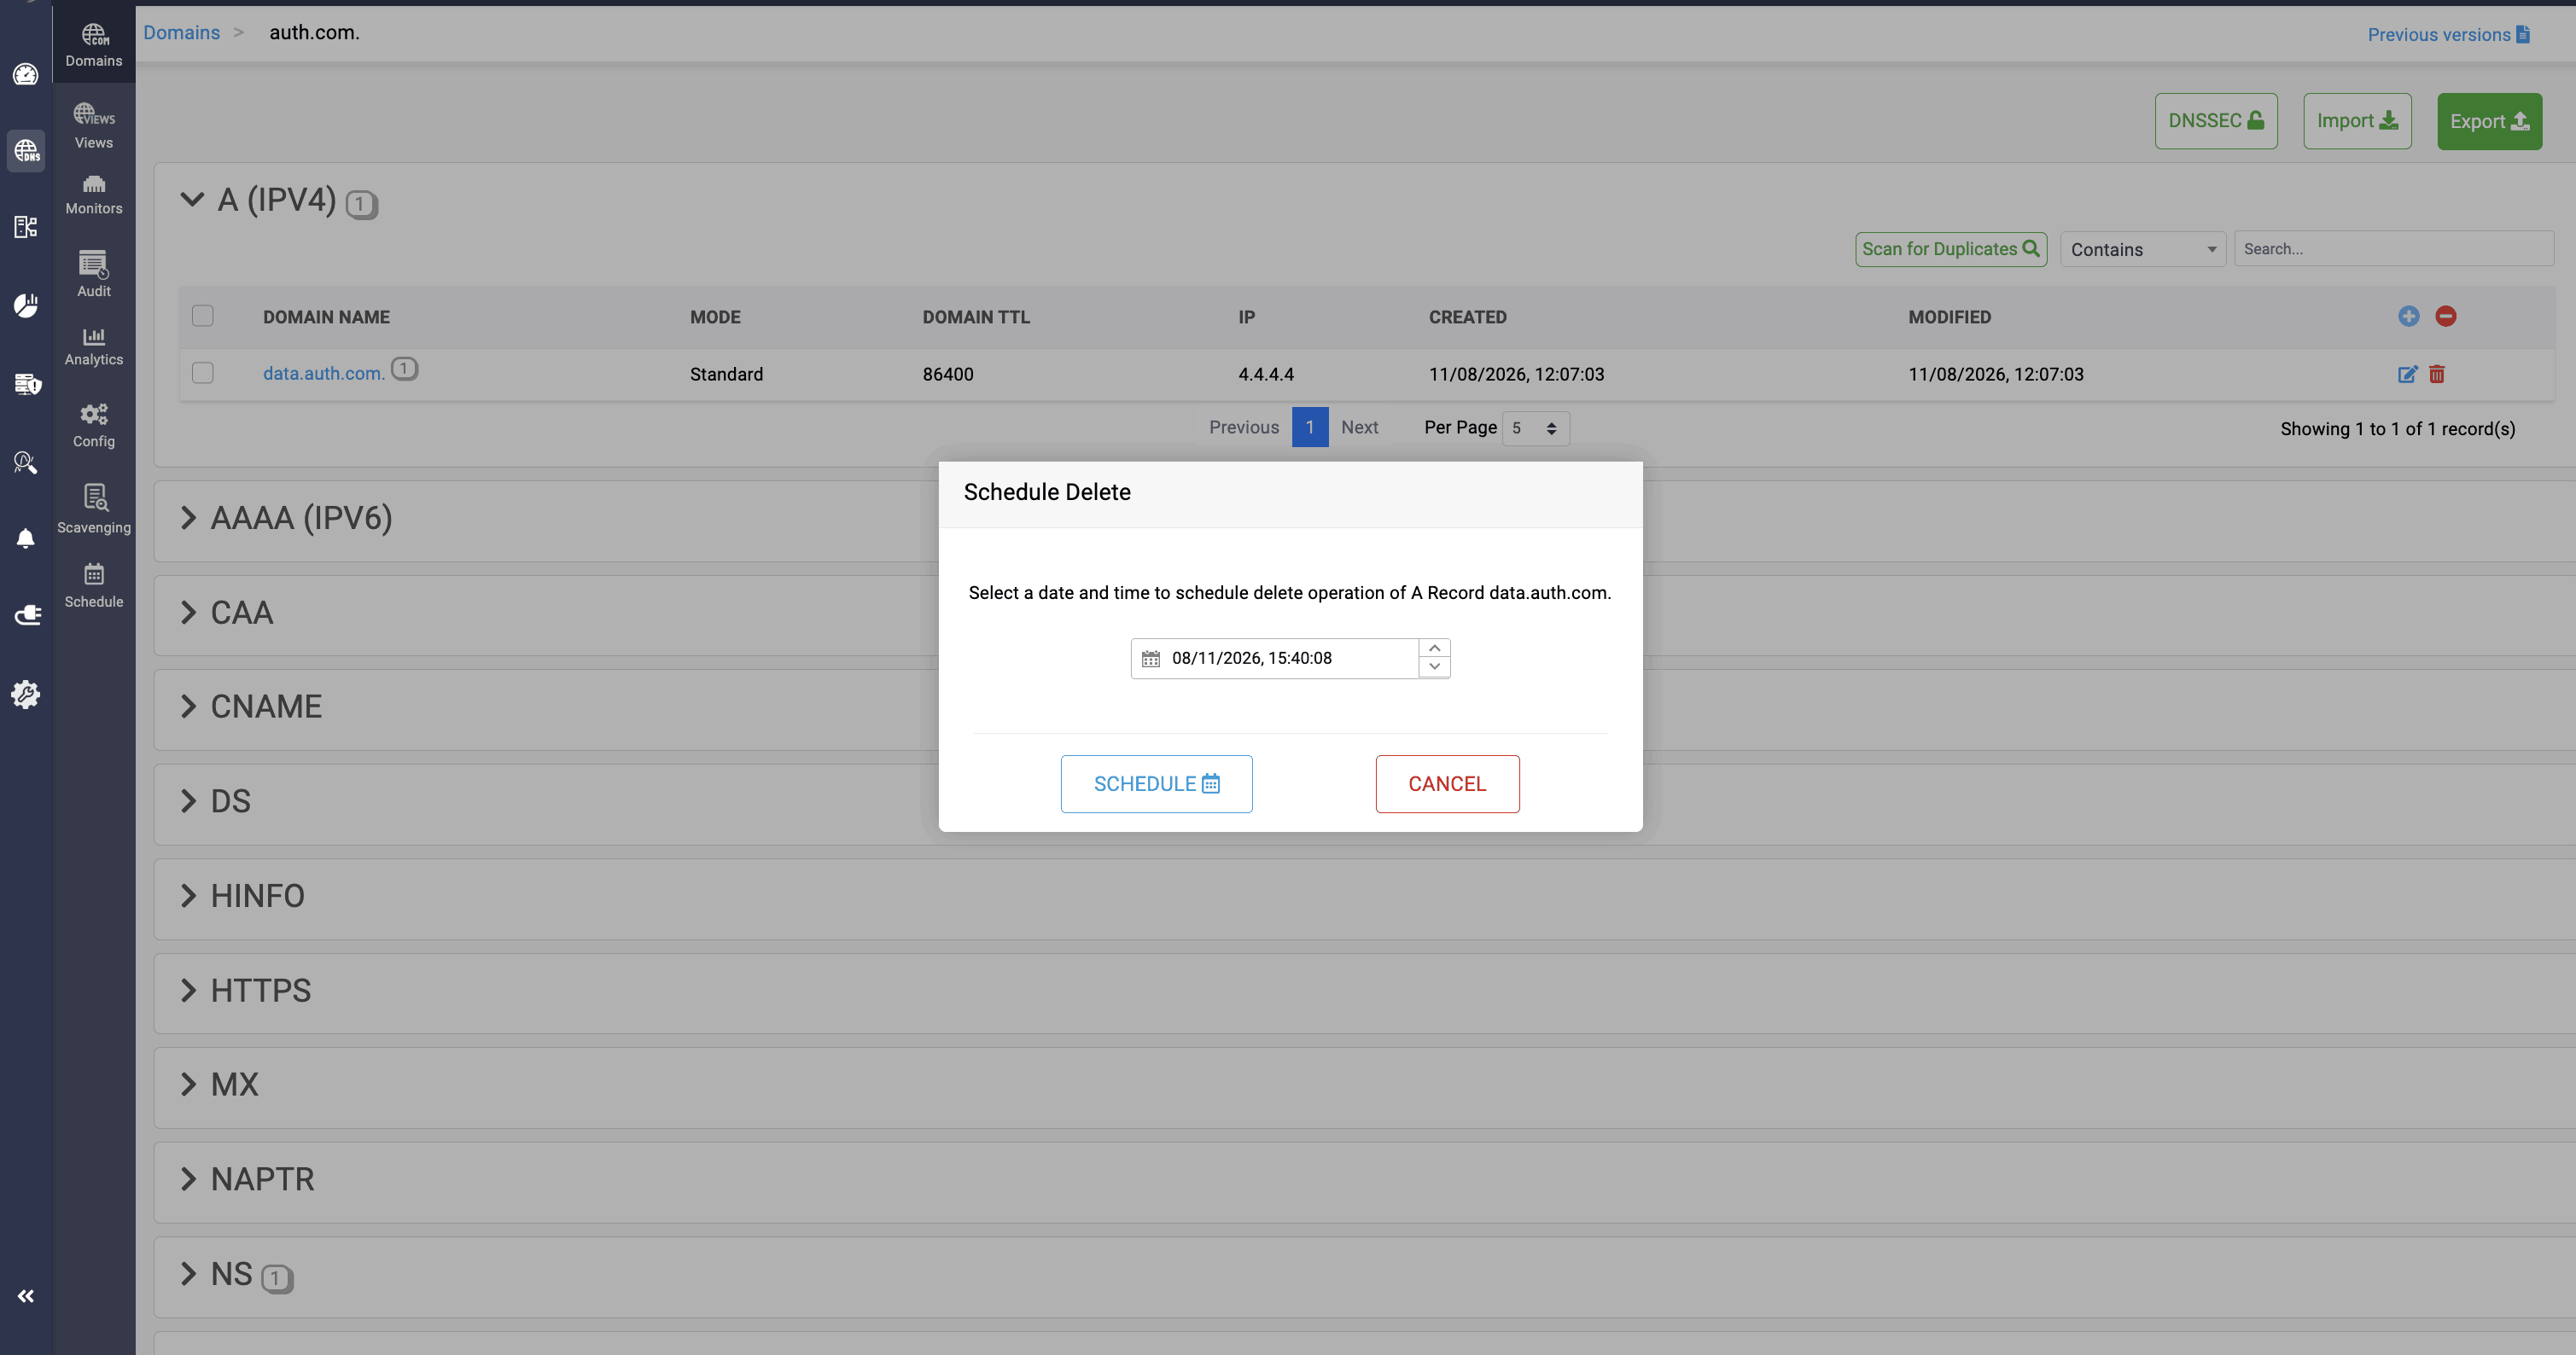Click the calendar icon in date field
This screenshot has height=1355, width=2576.
1151,658
